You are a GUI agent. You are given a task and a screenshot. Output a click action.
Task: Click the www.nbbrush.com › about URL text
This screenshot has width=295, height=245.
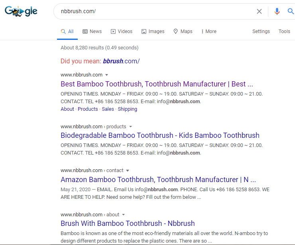pyautogui.click(x=90, y=215)
